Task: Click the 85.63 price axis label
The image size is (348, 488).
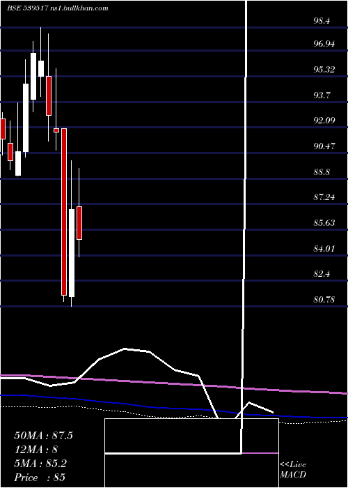Action: pos(324,223)
